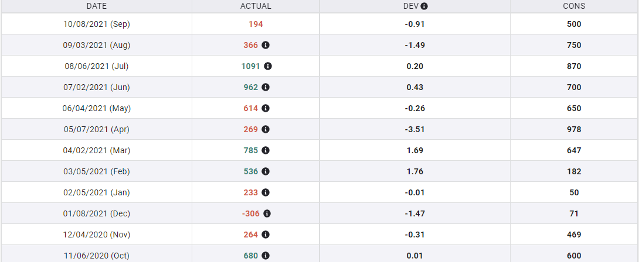
Task: Open info icon beside 680 actual value
Action: pos(266,256)
